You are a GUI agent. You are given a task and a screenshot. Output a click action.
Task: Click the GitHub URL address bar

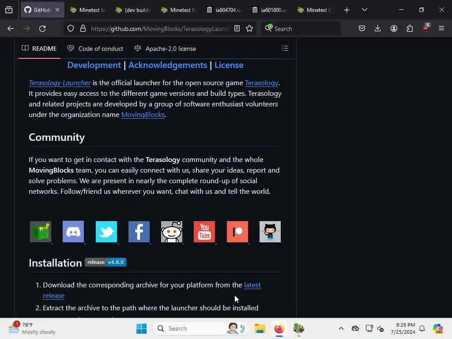pos(159,29)
